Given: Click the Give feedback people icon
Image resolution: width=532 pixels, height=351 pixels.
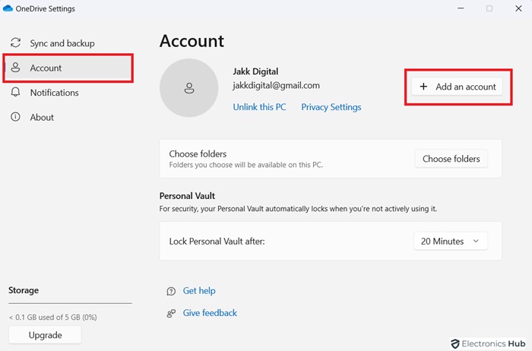Looking at the screenshot, I should click(171, 313).
